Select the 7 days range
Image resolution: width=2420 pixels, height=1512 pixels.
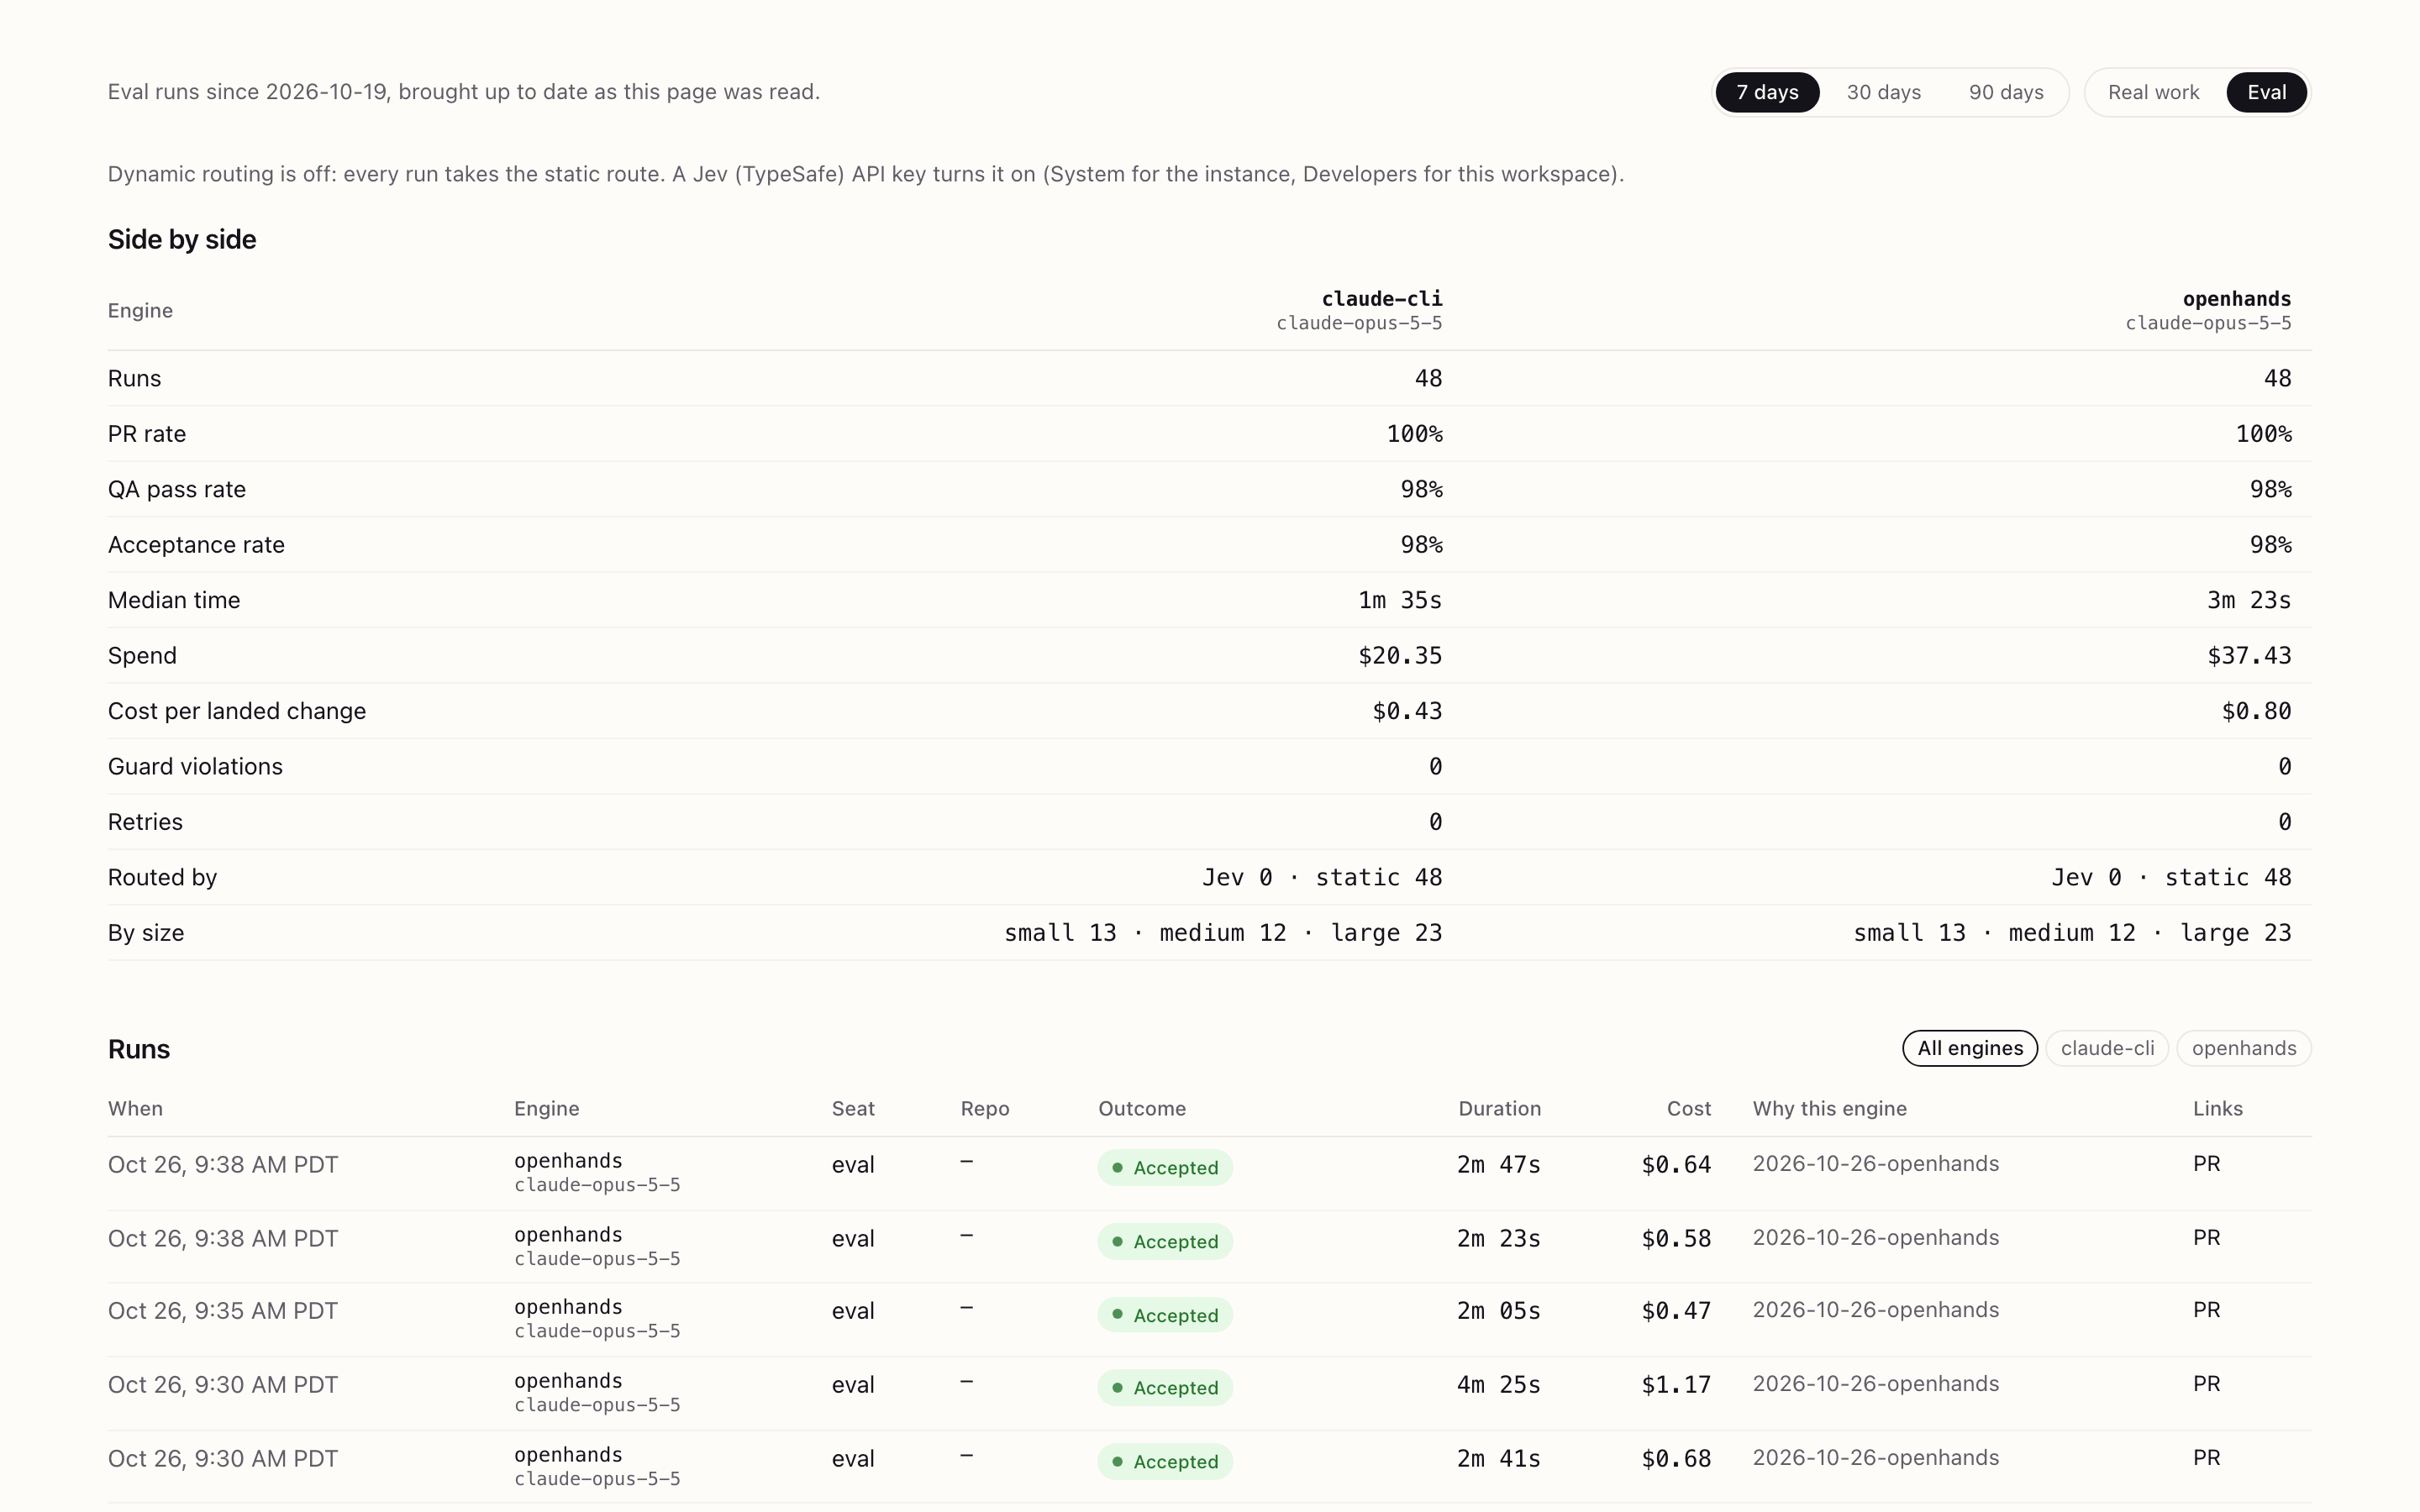[1767, 92]
